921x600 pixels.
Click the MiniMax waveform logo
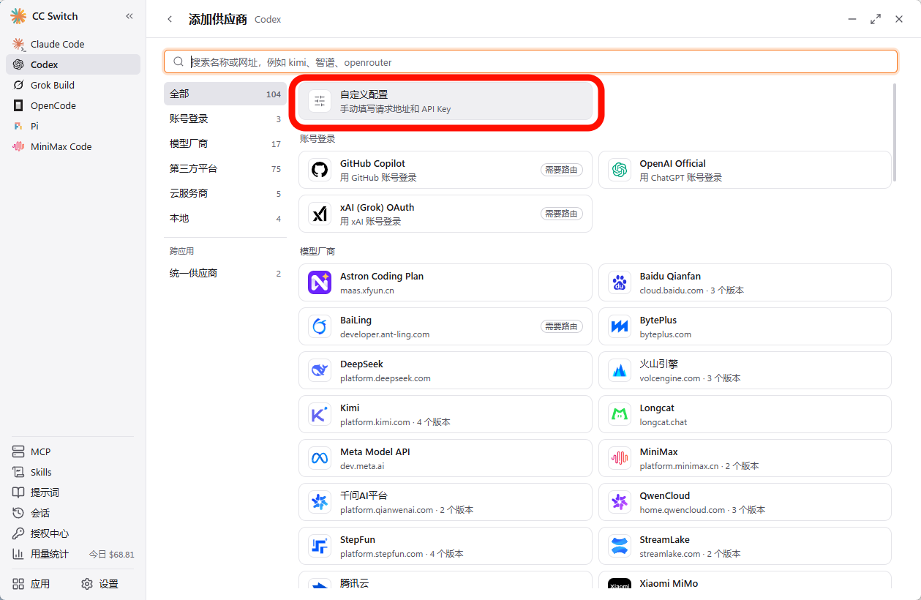coord(620,458)
